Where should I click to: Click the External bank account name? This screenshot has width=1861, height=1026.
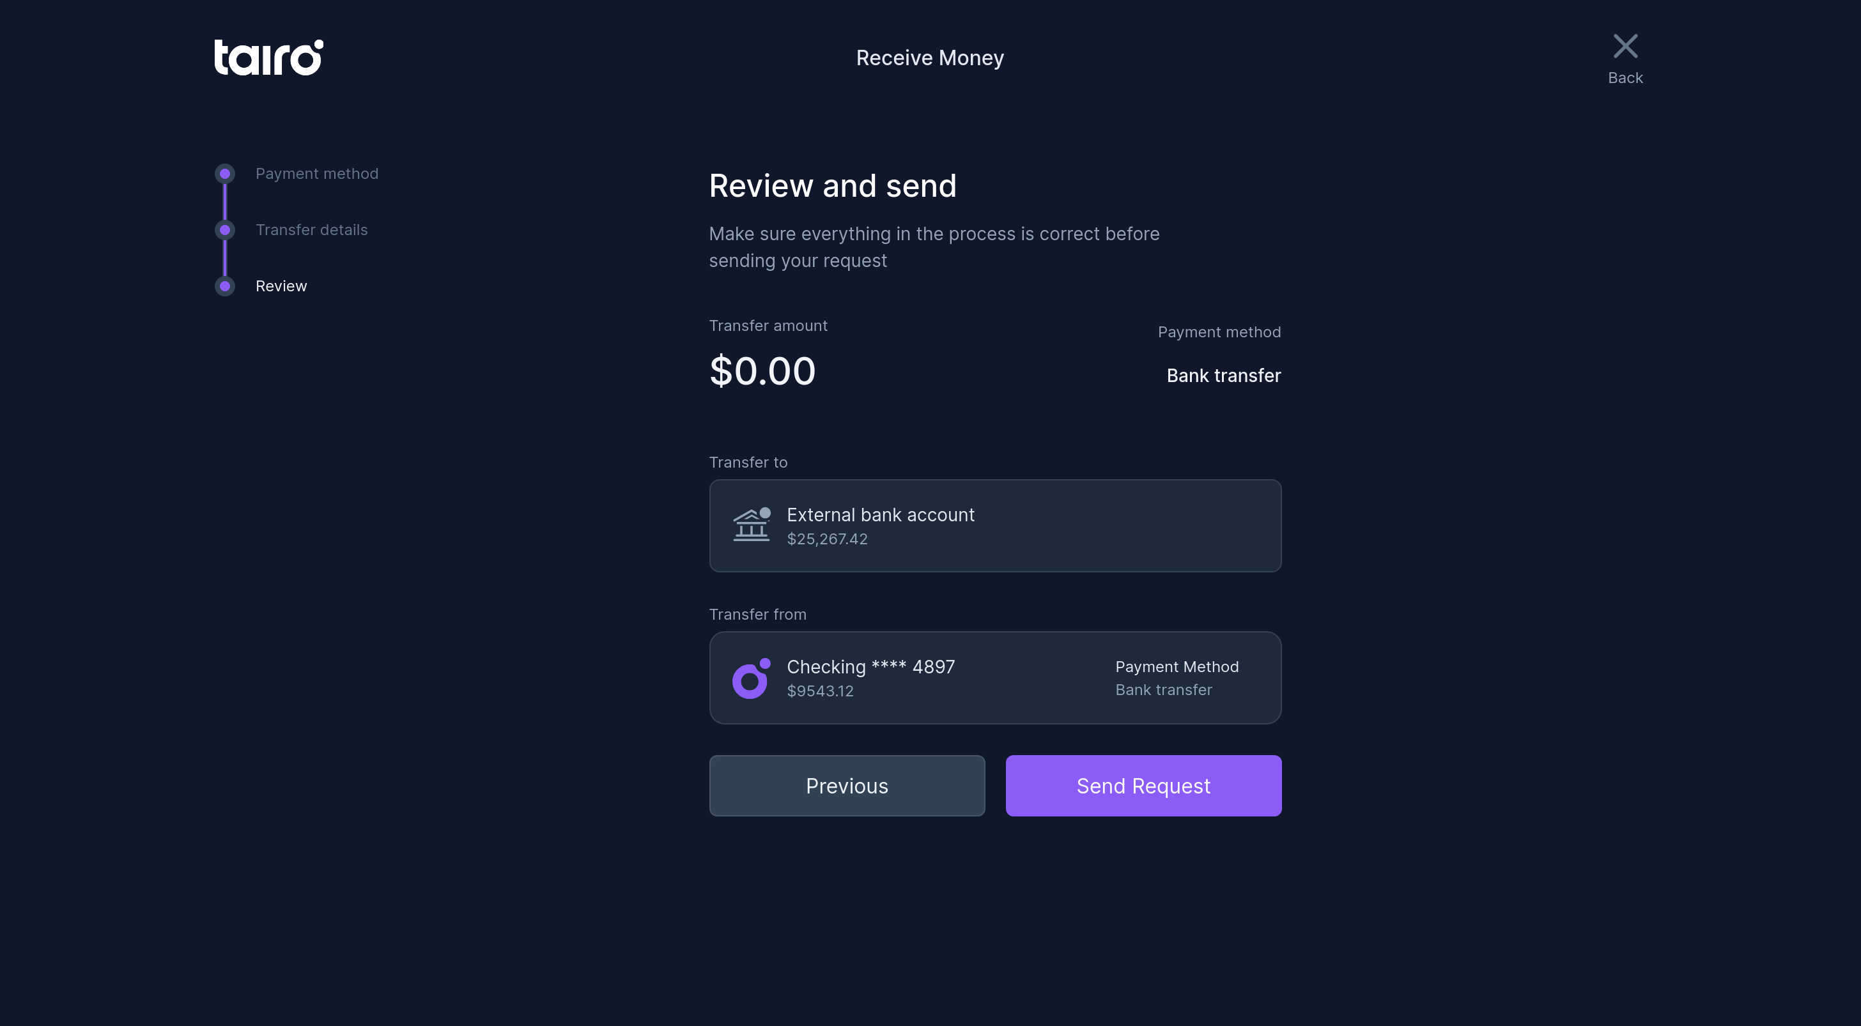pos(880,515)
